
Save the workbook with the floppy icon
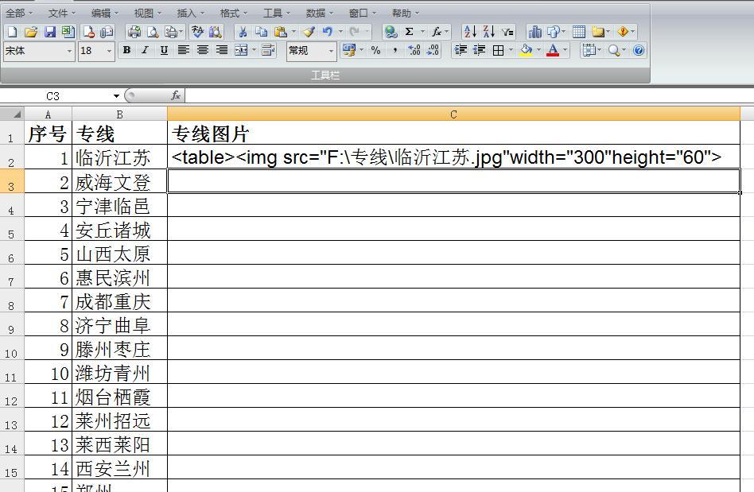tap(49, 32)
